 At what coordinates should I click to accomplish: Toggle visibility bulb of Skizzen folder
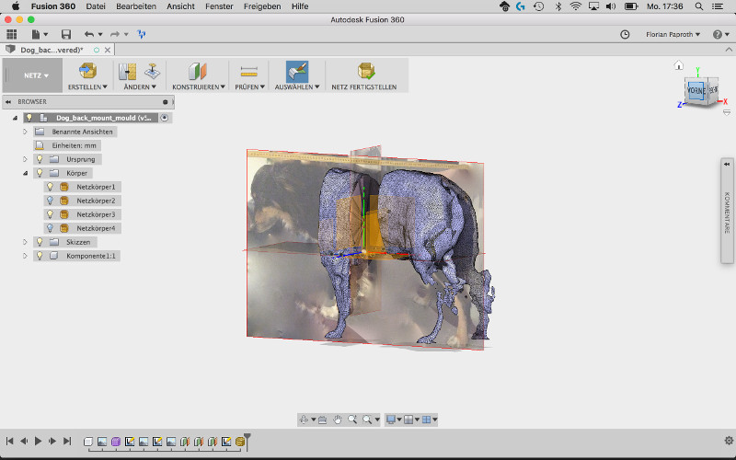[40, 242]
